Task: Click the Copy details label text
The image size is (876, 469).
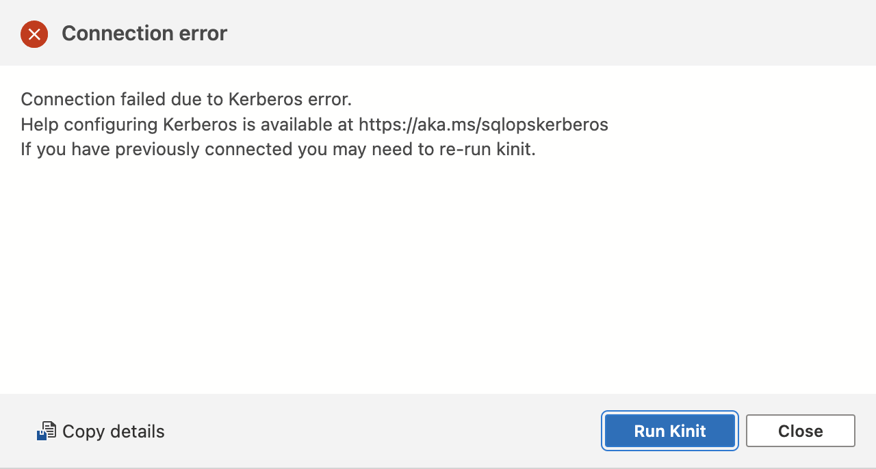Action: tap(113, 431)
